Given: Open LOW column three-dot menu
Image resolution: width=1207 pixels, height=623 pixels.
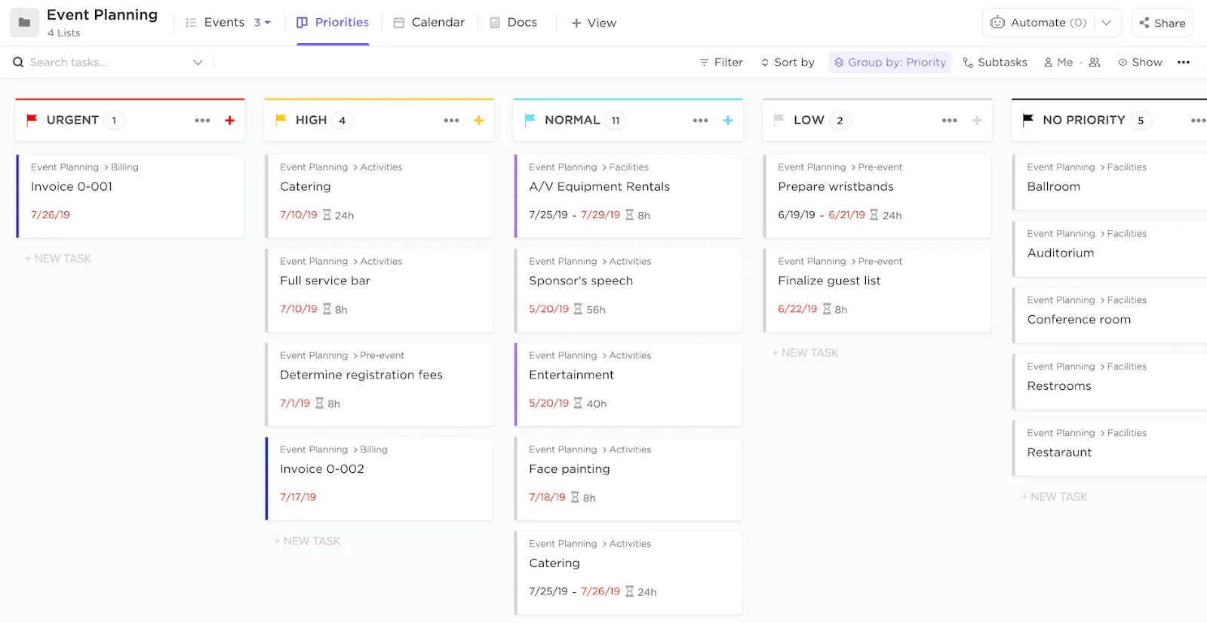Looking at the screenshot, I should pos(949,121).
